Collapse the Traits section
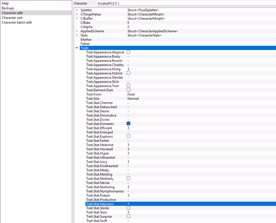The image size is (276, 223). pyautogui.click(x=77, y=48)
